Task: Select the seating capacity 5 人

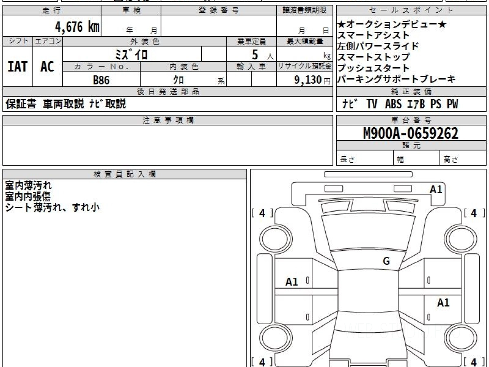Action: click(263, 54)
